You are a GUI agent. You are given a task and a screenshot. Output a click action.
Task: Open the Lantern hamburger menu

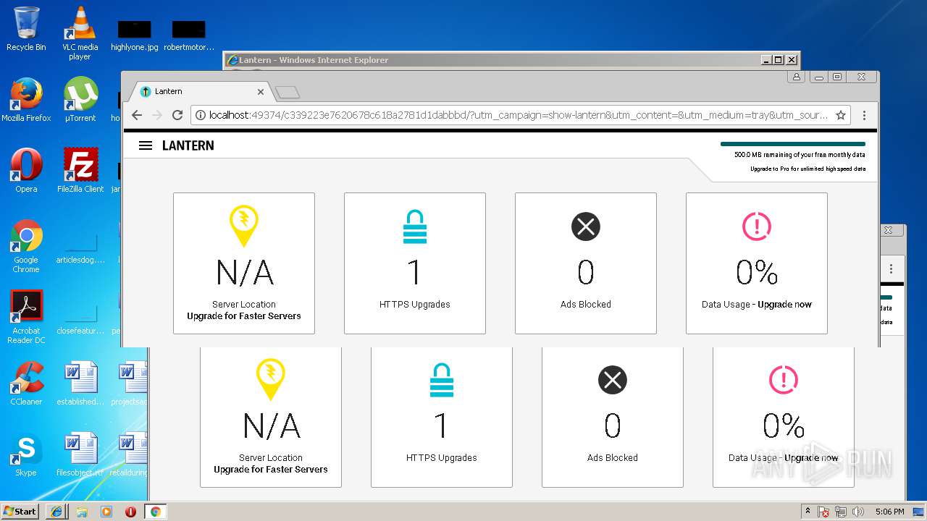point(146,145)
